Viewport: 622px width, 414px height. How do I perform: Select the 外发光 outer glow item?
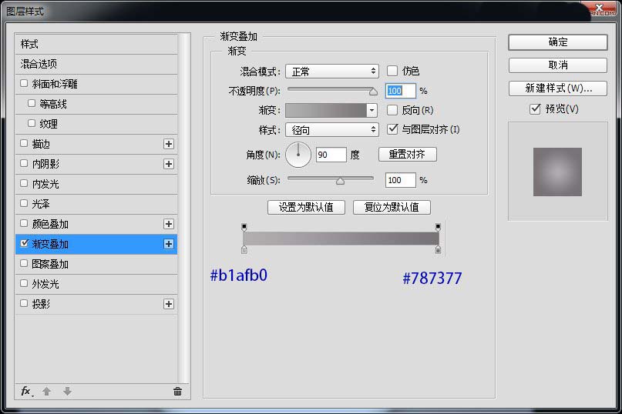pyautogui.click(x=45, y=284)
